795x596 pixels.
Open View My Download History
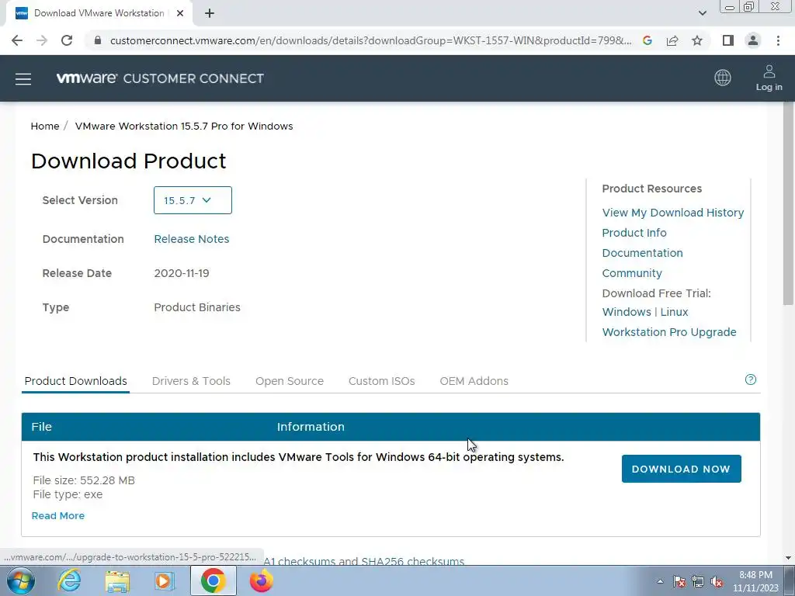[x=673, y=213]
